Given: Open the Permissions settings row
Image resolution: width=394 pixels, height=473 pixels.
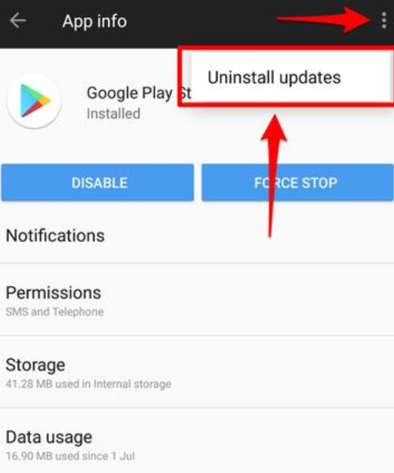Looking at the screenshot, I should coord(197,300).
